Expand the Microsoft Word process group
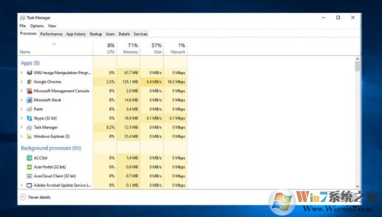 21,100
